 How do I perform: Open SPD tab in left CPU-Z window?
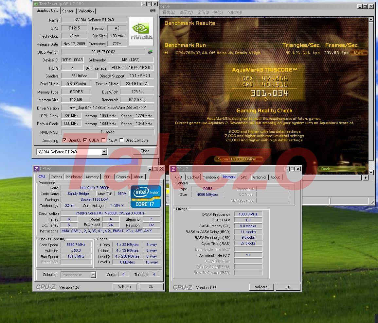point(107,177)
